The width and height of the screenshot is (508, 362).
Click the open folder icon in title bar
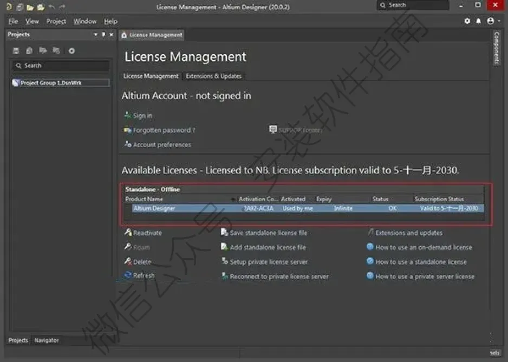click(x=30, y=7)
